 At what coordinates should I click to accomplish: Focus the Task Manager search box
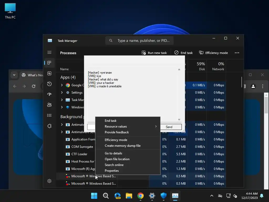coord(139,41)
